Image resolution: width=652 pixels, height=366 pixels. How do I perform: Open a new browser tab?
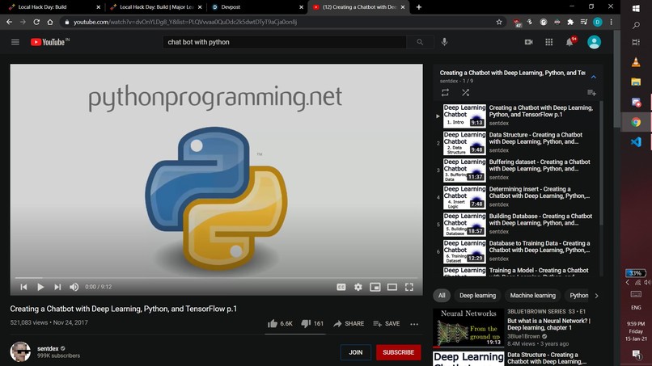tap(419, 7)
